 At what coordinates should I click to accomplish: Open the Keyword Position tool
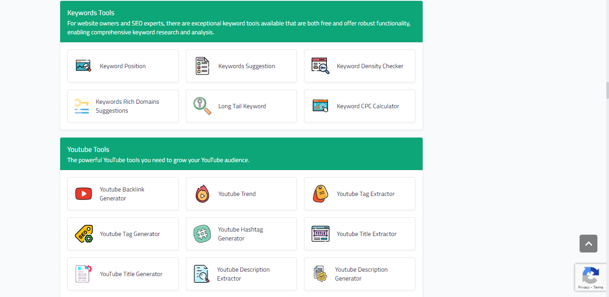123,66
